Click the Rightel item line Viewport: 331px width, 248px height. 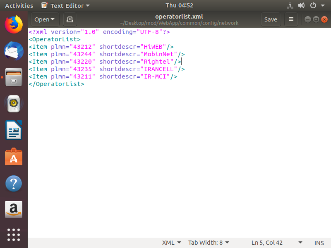click(105, 62)
